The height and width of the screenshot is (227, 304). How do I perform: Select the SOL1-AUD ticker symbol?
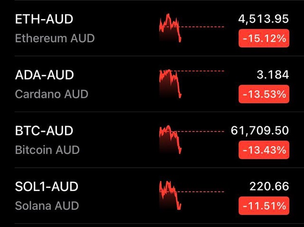(x=47, y=187)
